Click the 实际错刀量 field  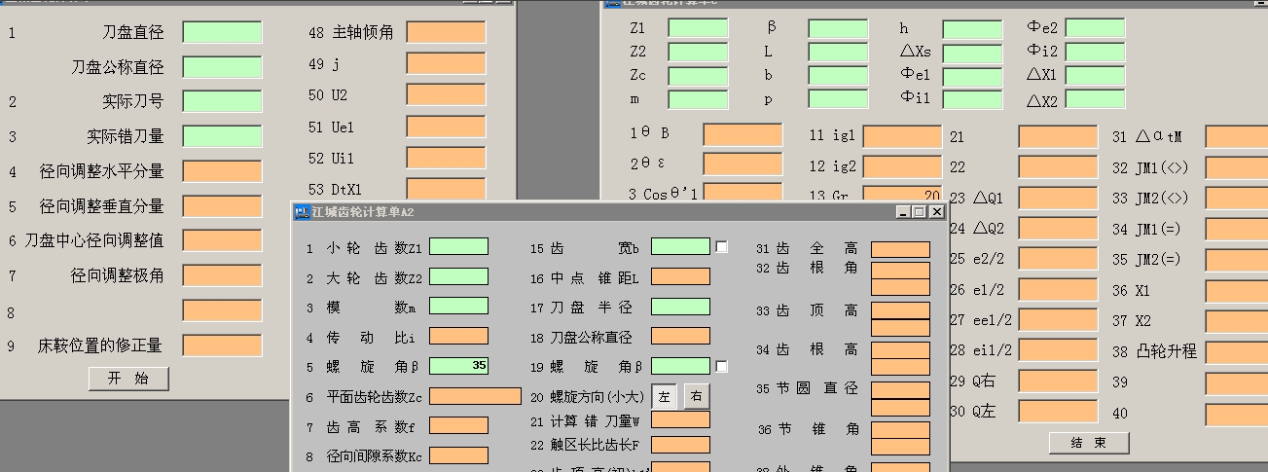click(x=222, y=136)
